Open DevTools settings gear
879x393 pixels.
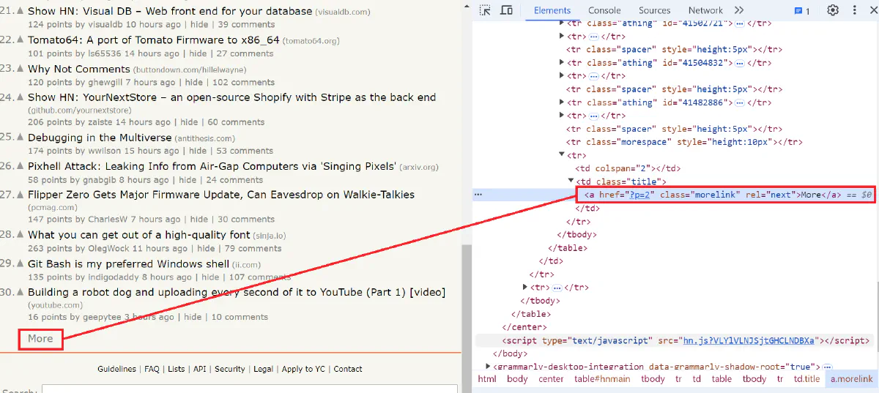833,10
